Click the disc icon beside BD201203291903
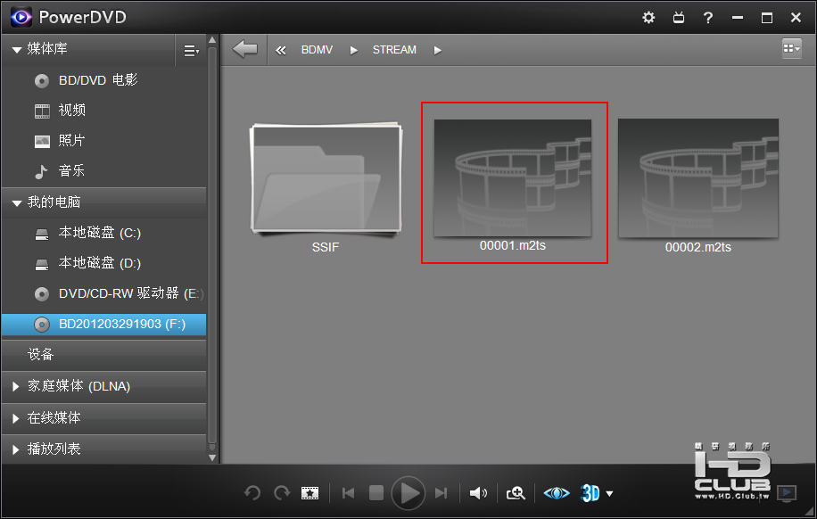The width and height of the screenshot is (817, 519). [42, 325]
